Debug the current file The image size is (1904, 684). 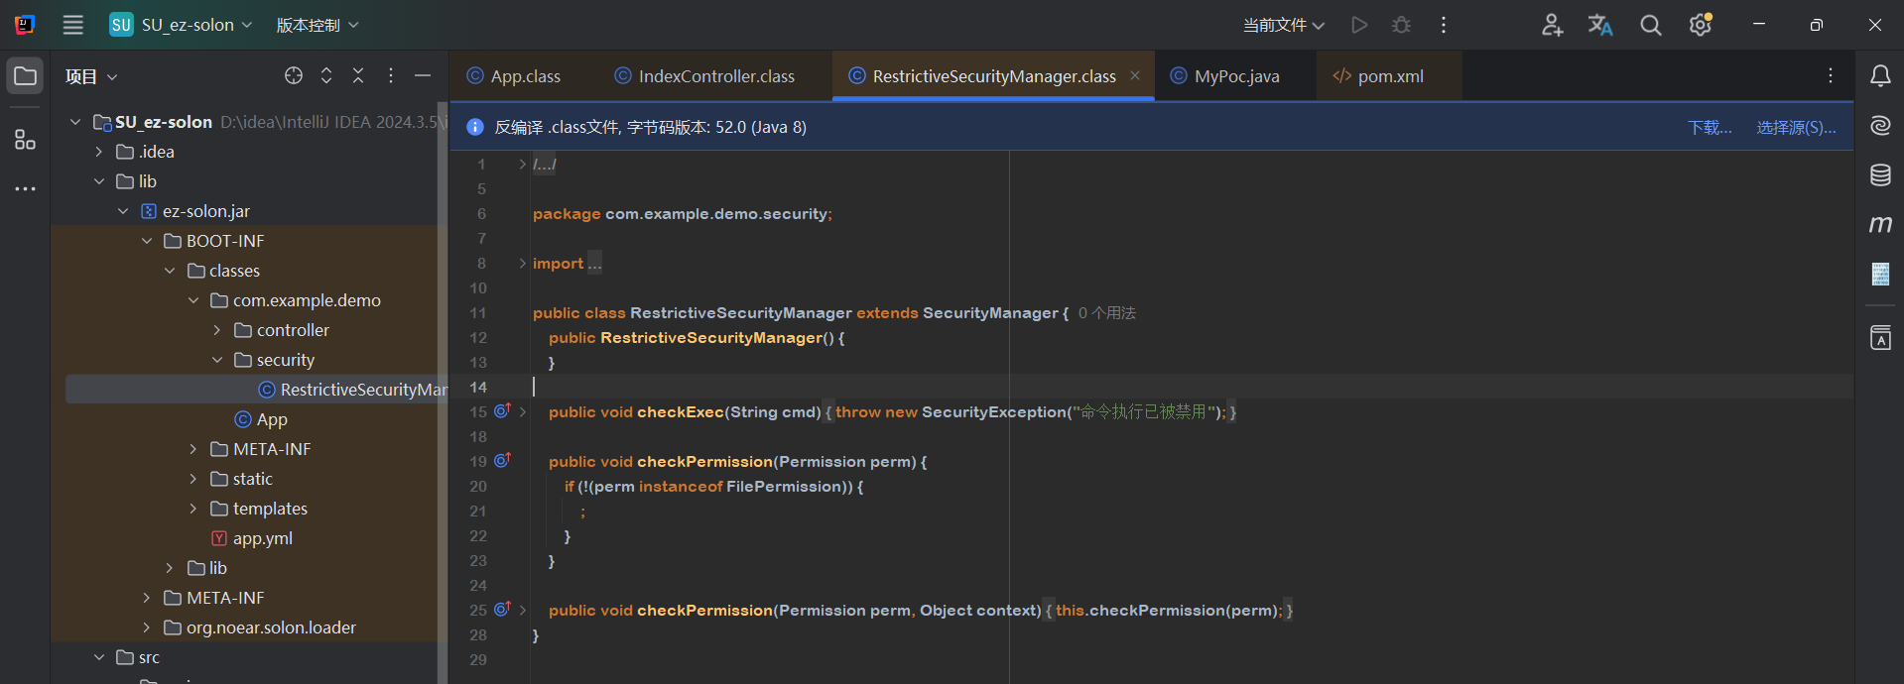click(x=1401, y=25)
